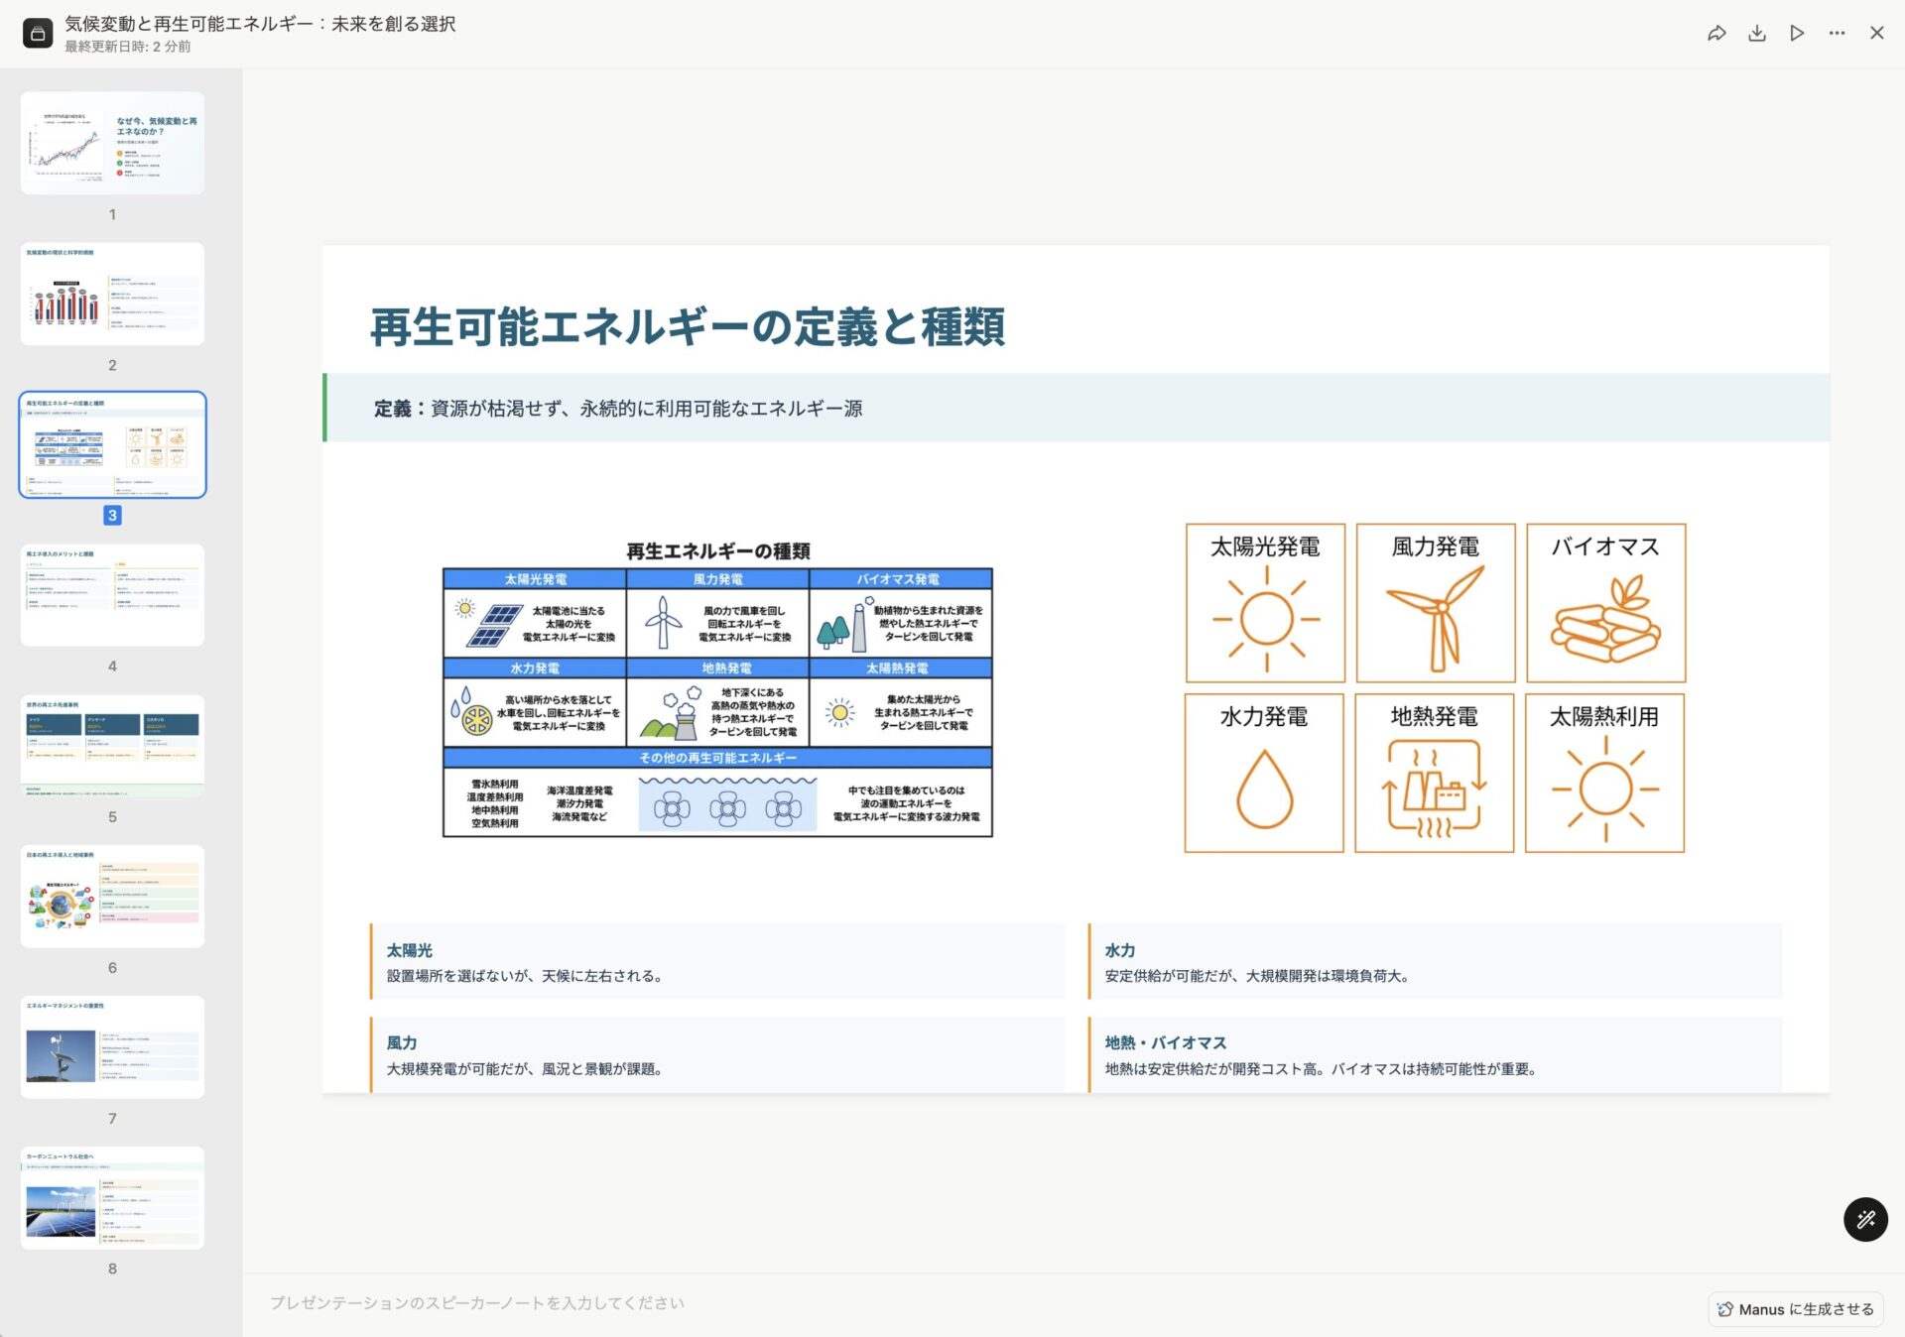Open slide 2 thumbnail
This screenshot has height=1337, width=1905.
pos(111,294)
